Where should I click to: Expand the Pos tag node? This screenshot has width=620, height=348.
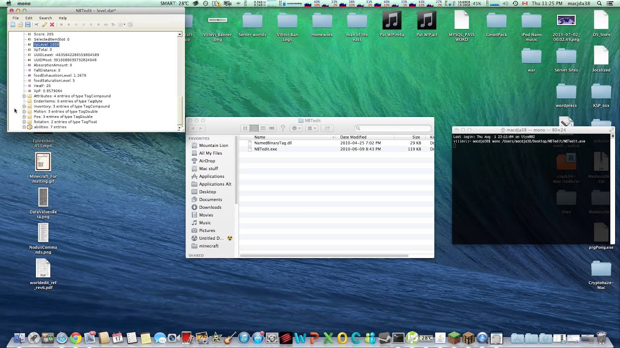24,116
